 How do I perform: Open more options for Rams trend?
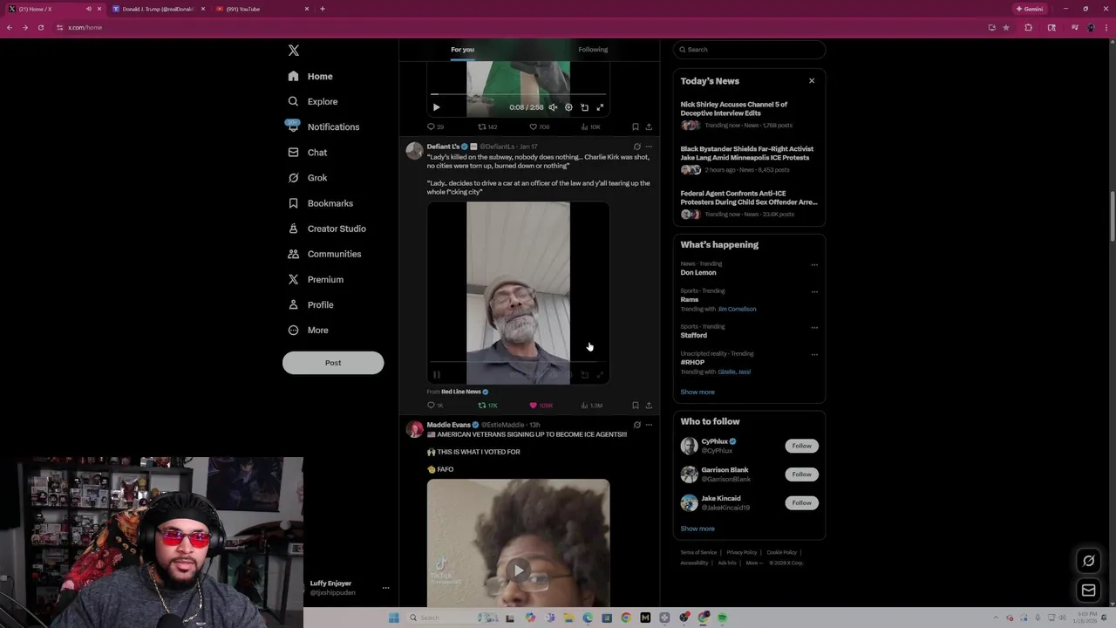click(814, 291)
